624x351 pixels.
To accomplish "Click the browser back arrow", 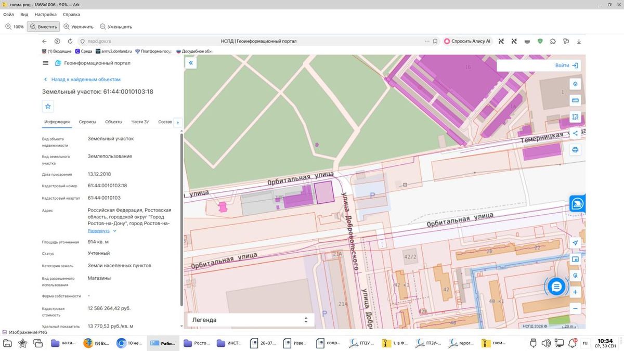I will tap(45, 41).
